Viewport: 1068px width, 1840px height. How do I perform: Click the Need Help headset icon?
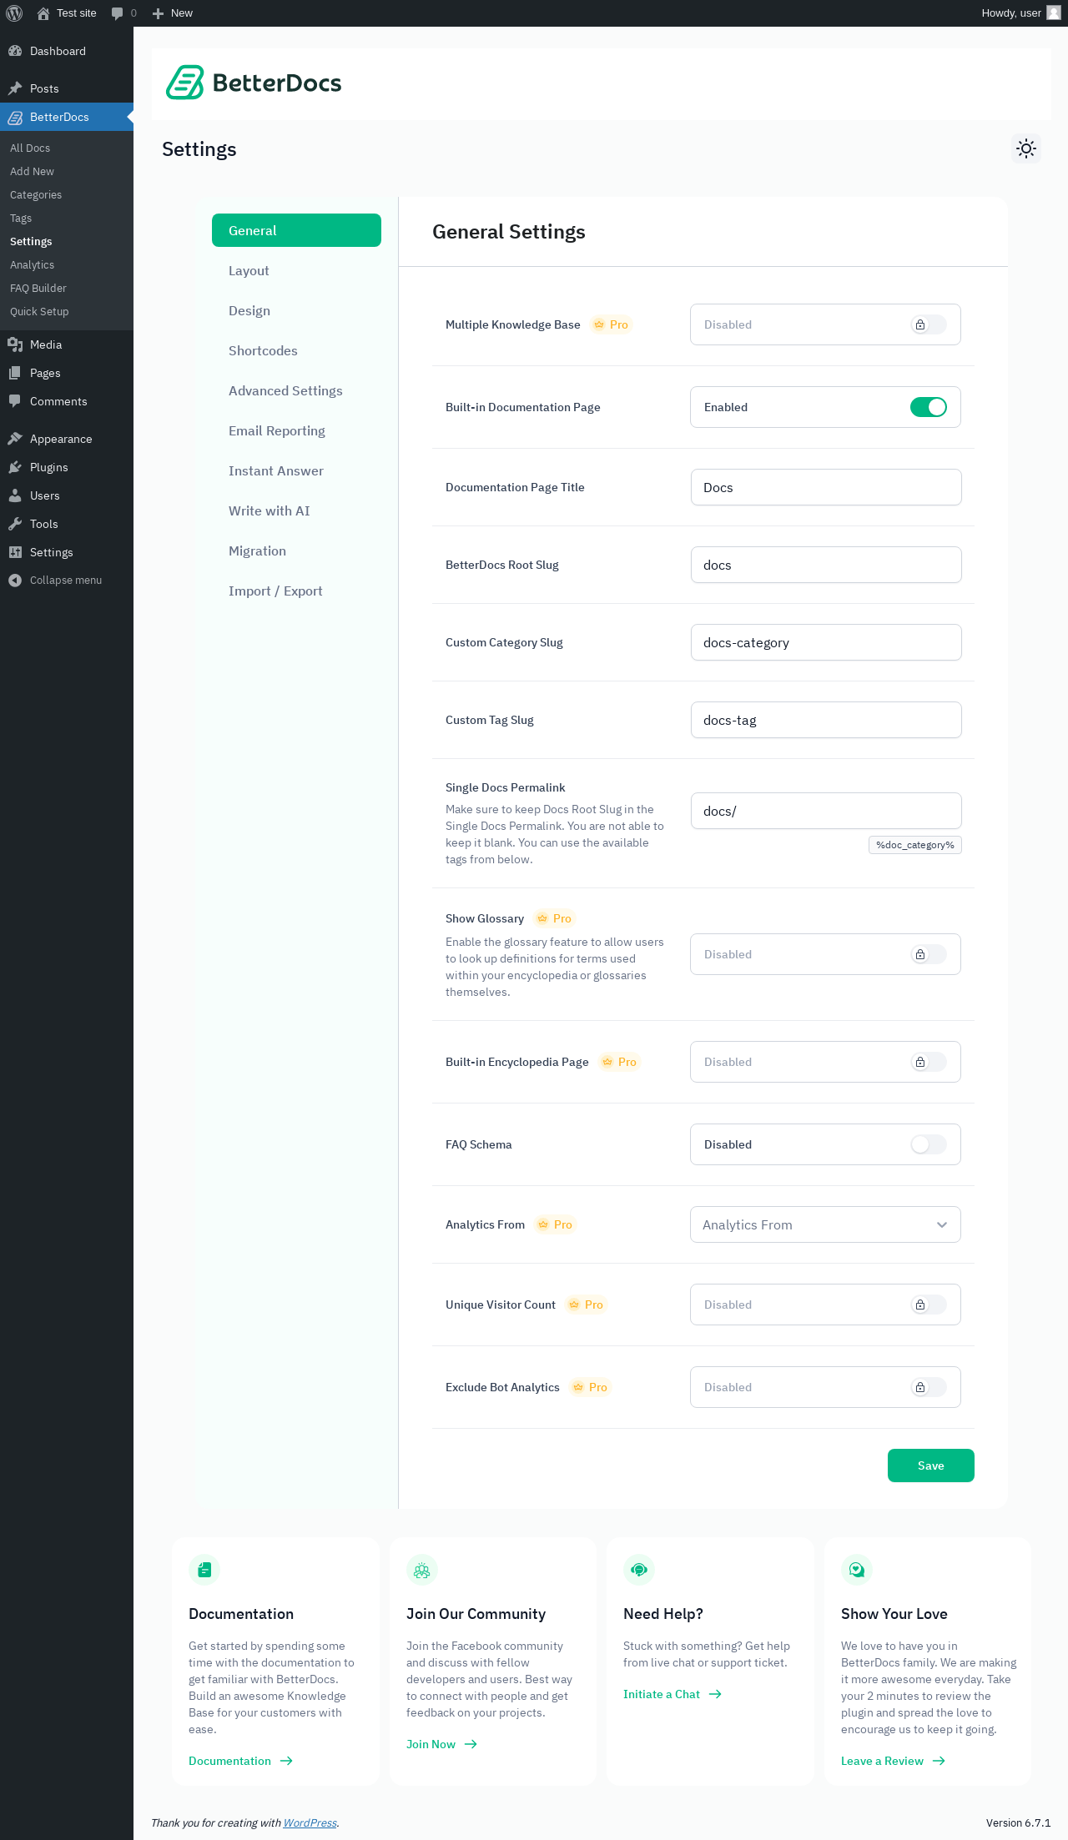tap(639, 1570)
